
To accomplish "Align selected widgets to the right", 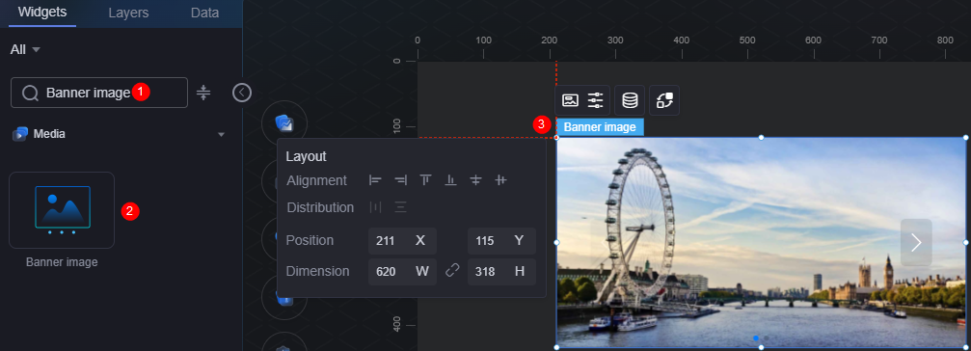I will (401, 180).
